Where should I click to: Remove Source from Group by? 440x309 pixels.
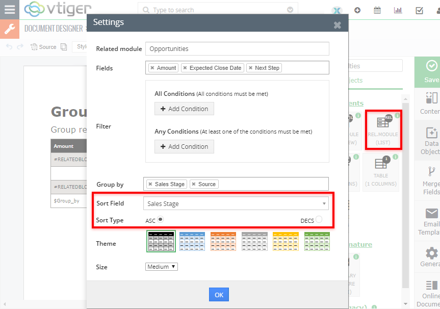click(x=194, y=184)
